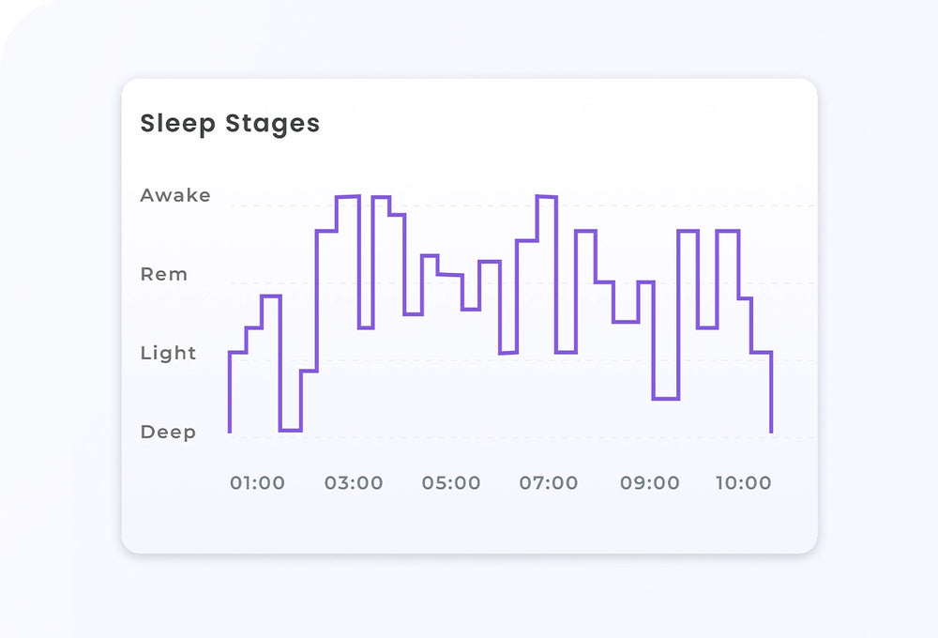
Task: Click the Deep sleep dip after 01:00
Action: pyautogui.click(x=291, y=430)
